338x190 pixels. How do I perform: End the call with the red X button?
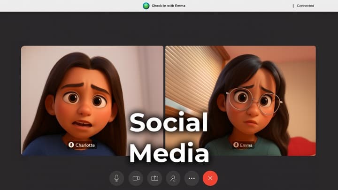click(210, 178)
